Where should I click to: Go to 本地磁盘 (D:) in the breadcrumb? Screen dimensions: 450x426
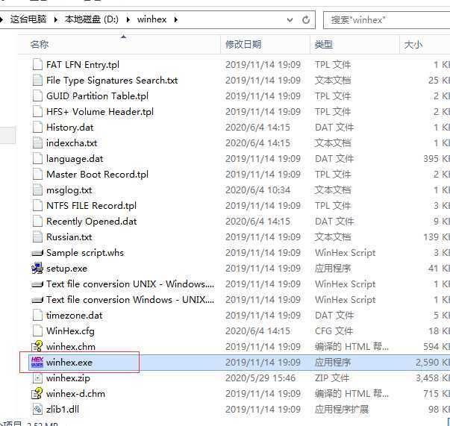[x=92, y=19]
